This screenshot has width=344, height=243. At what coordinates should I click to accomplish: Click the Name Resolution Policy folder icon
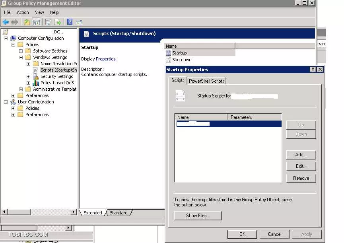tap(35, 64)
